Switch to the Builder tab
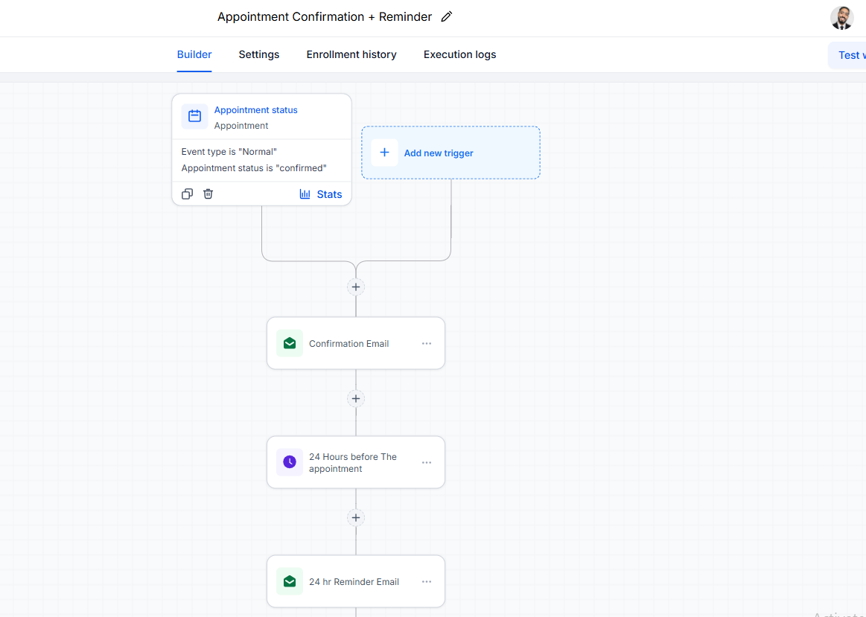Viewport: 866px width, 617px height. [194, 54]
